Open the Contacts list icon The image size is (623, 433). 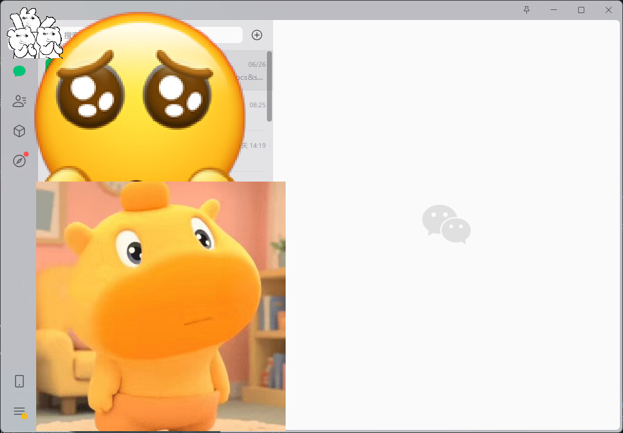(19, 101)
